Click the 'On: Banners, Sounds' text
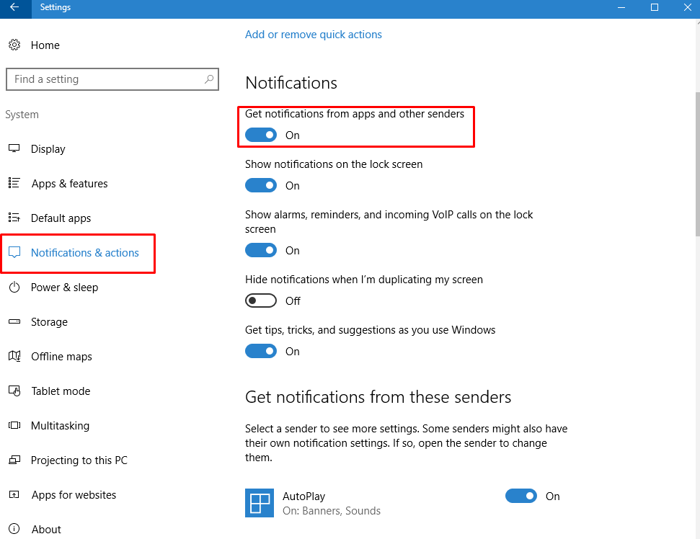This screenshot has width=700, height=539. [x=331, y=511]
